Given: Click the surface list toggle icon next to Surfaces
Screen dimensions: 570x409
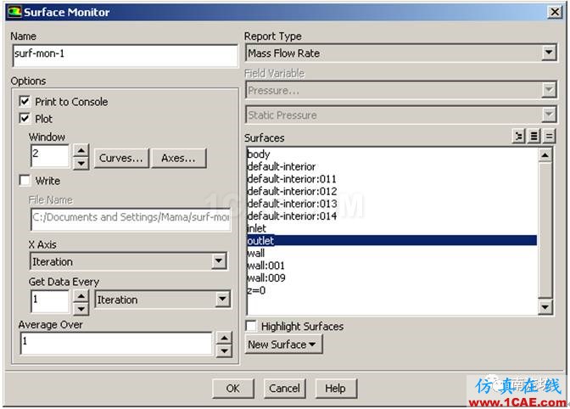Looking at the screenshot, I should [518, 137].
